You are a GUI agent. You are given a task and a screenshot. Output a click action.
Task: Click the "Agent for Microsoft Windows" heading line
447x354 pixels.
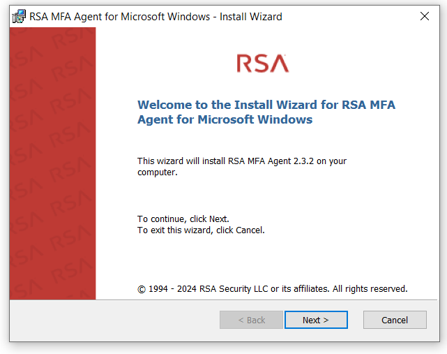tap(225, 119)
